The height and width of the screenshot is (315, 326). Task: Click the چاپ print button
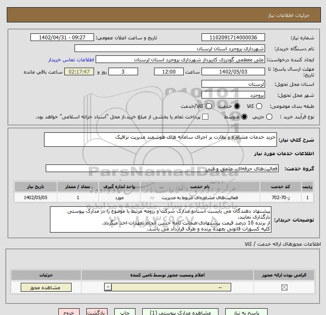(x=125, y=312)
